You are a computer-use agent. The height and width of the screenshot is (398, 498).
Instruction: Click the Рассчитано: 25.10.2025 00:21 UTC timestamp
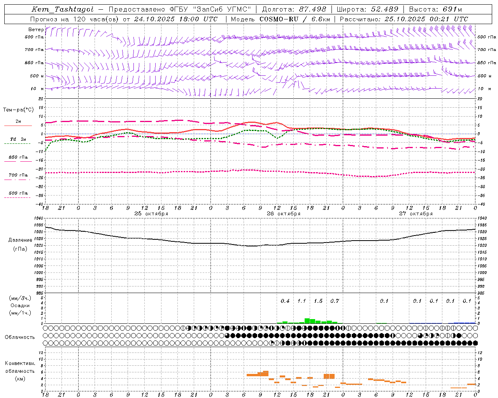click(x=404, y=19)
